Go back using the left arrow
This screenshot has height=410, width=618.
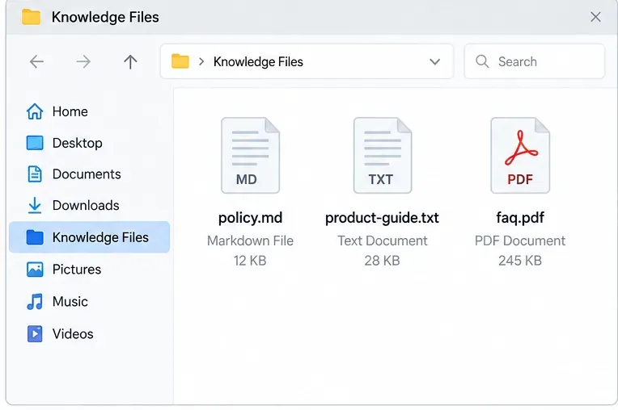(x=36, y=61)
